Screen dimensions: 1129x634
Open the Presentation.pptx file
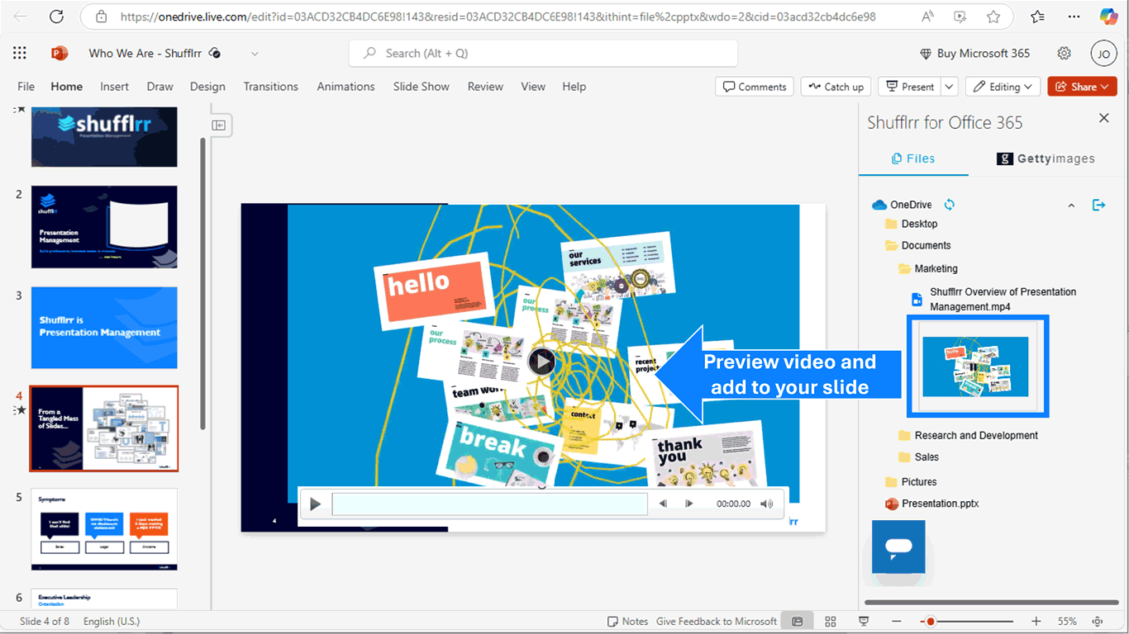932,504
